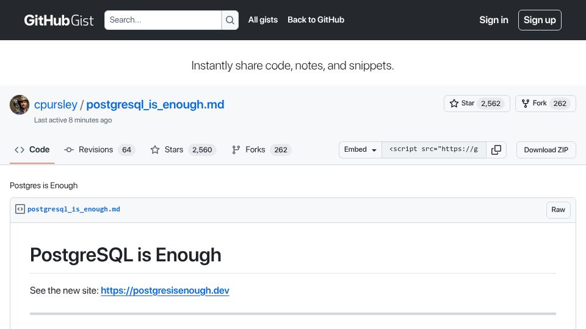The image size is (586, 329).
Task: Expand the Embed dropdown
Action: [360, 150]
